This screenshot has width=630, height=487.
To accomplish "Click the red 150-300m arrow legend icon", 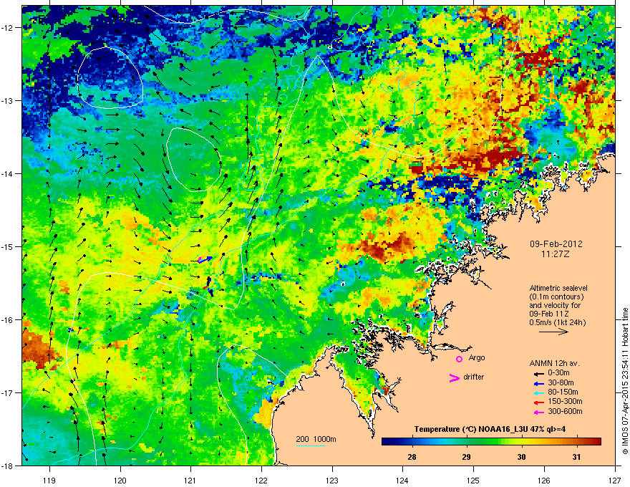I will point(538,402).
